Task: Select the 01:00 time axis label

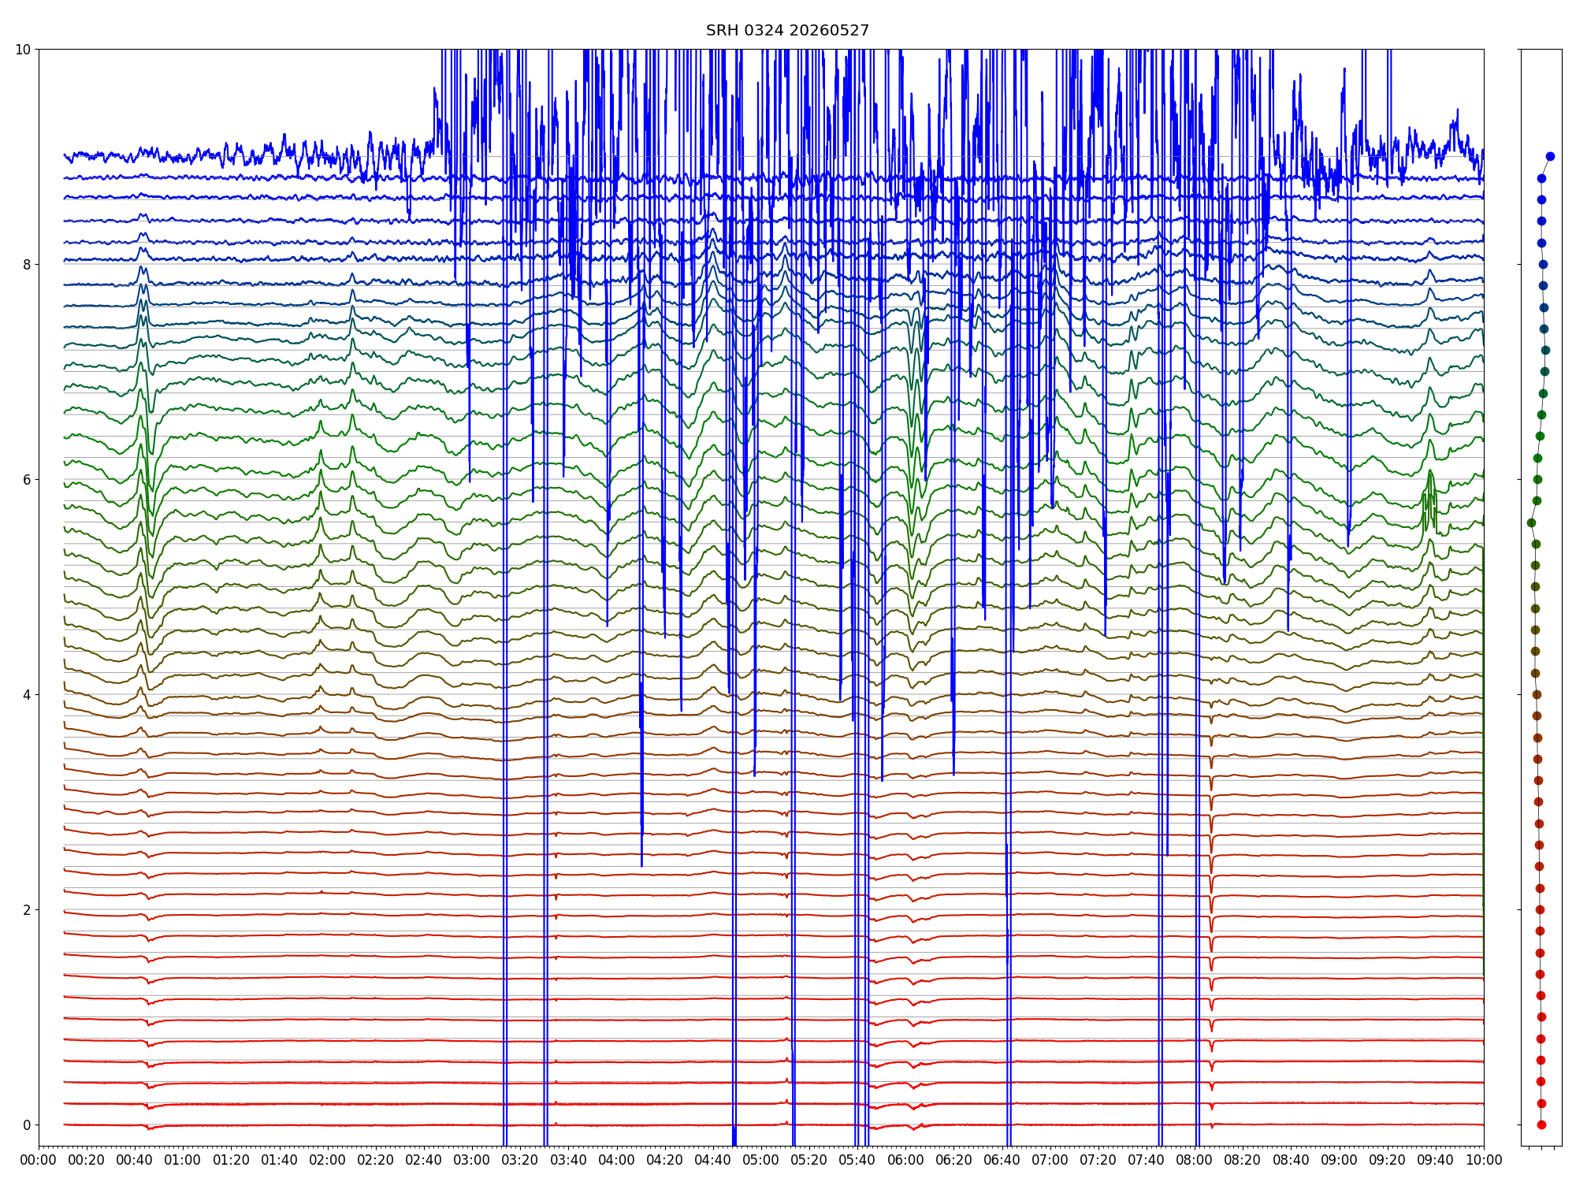Action: 183,1161
